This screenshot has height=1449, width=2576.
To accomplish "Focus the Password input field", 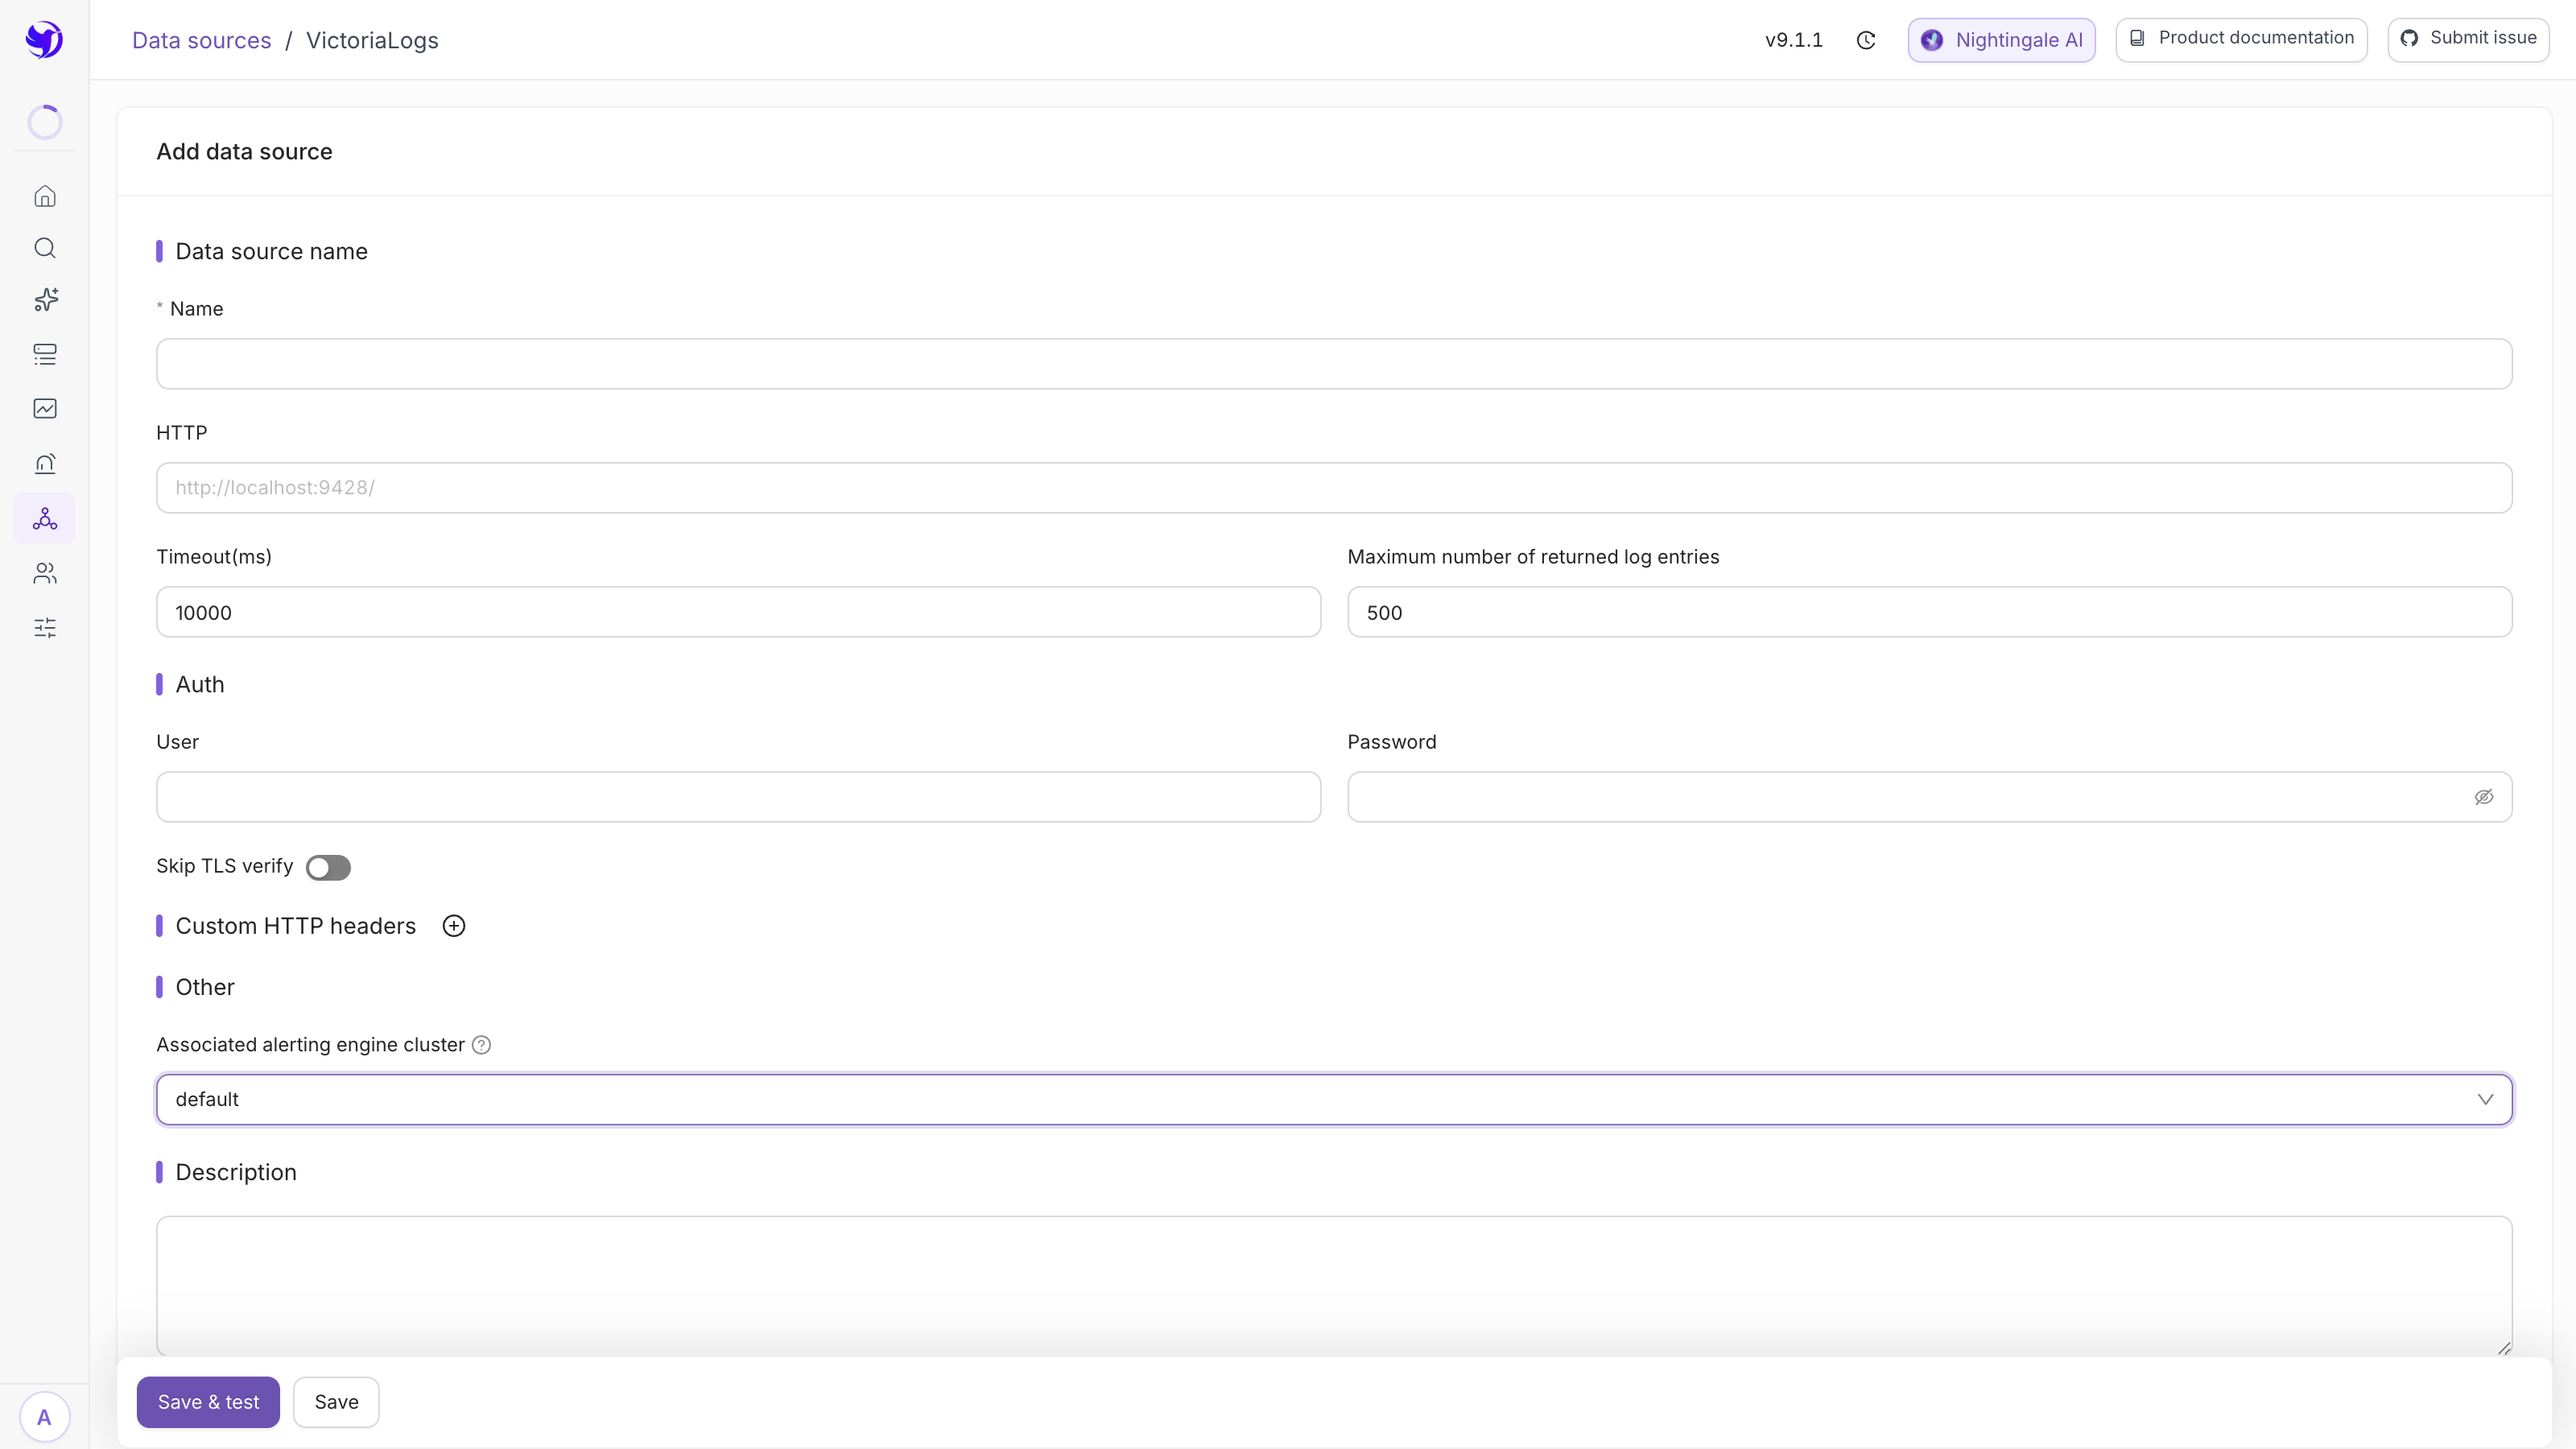I will click(1929, 797).
